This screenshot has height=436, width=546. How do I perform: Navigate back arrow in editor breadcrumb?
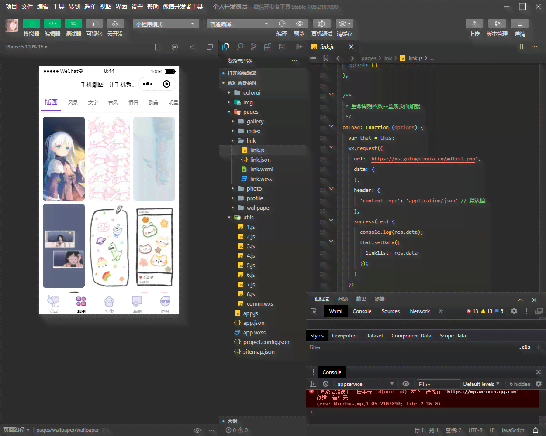tap(339, 58)
